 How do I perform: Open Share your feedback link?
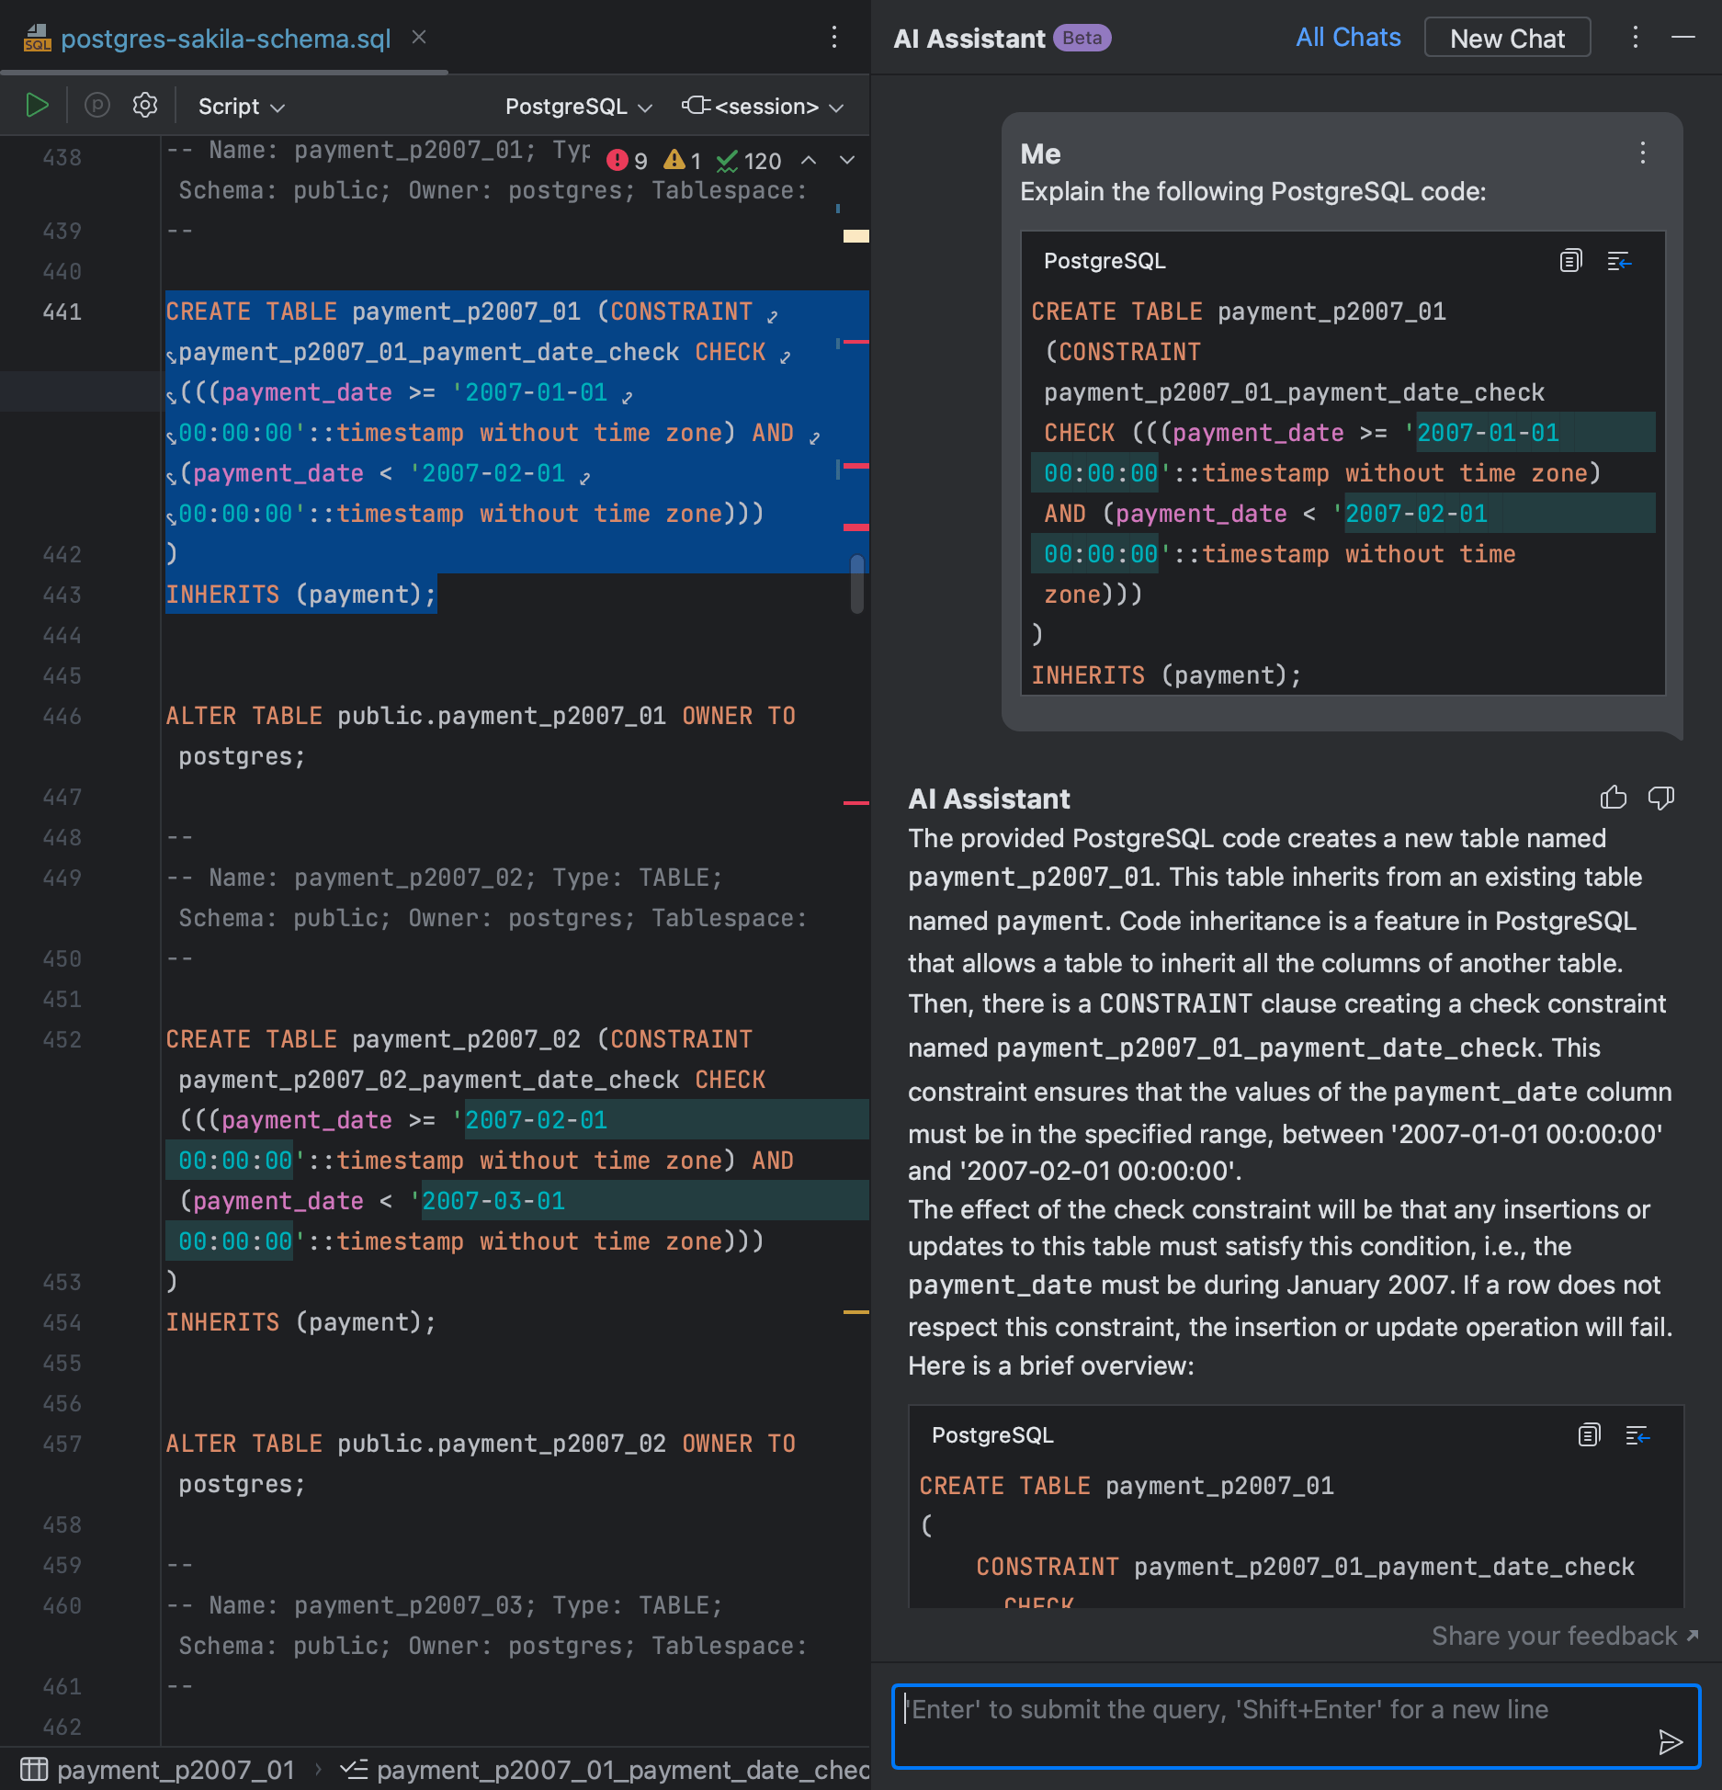click(1564, 1636)
